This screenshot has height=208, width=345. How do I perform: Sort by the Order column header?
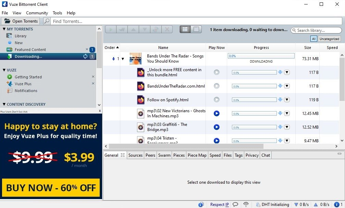112,48
